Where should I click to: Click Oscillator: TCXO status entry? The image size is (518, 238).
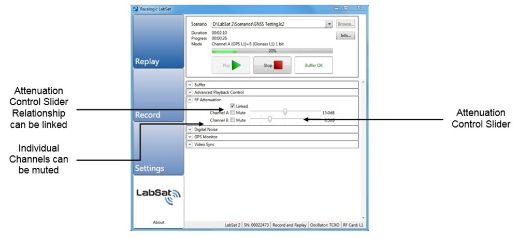324,225
